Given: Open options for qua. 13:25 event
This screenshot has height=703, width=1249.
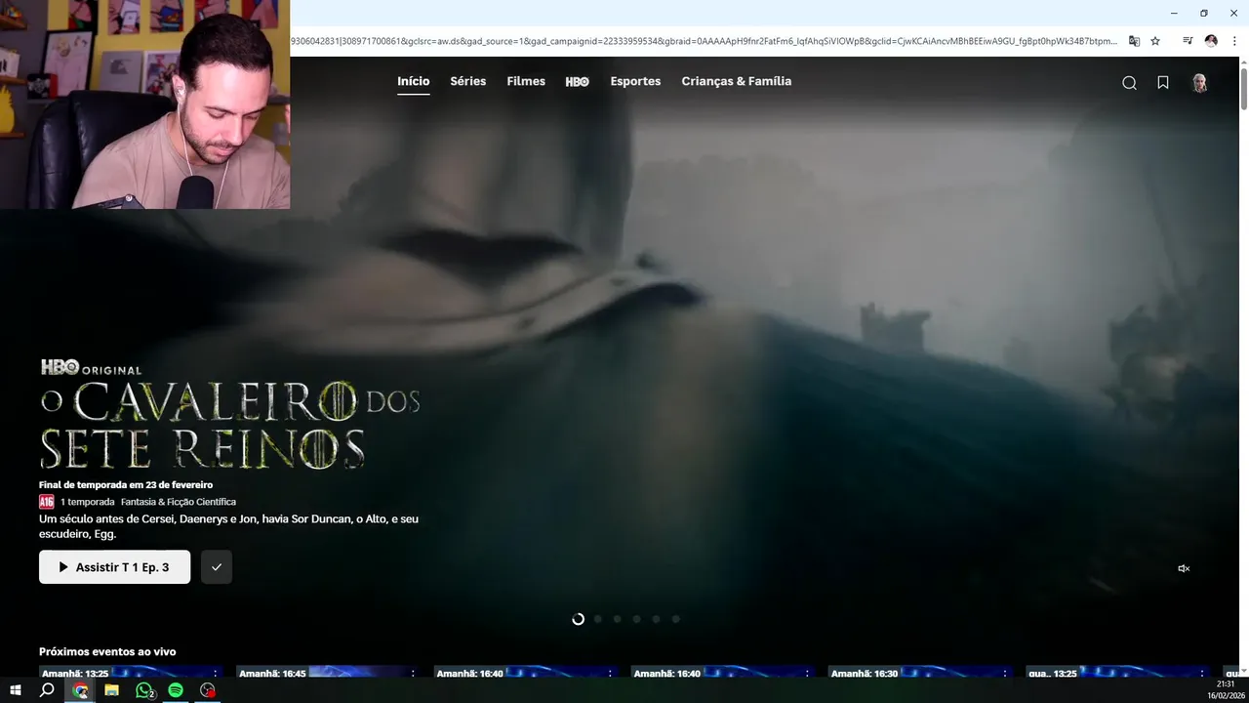Looking at the screenshot, I should [1202, 674].
